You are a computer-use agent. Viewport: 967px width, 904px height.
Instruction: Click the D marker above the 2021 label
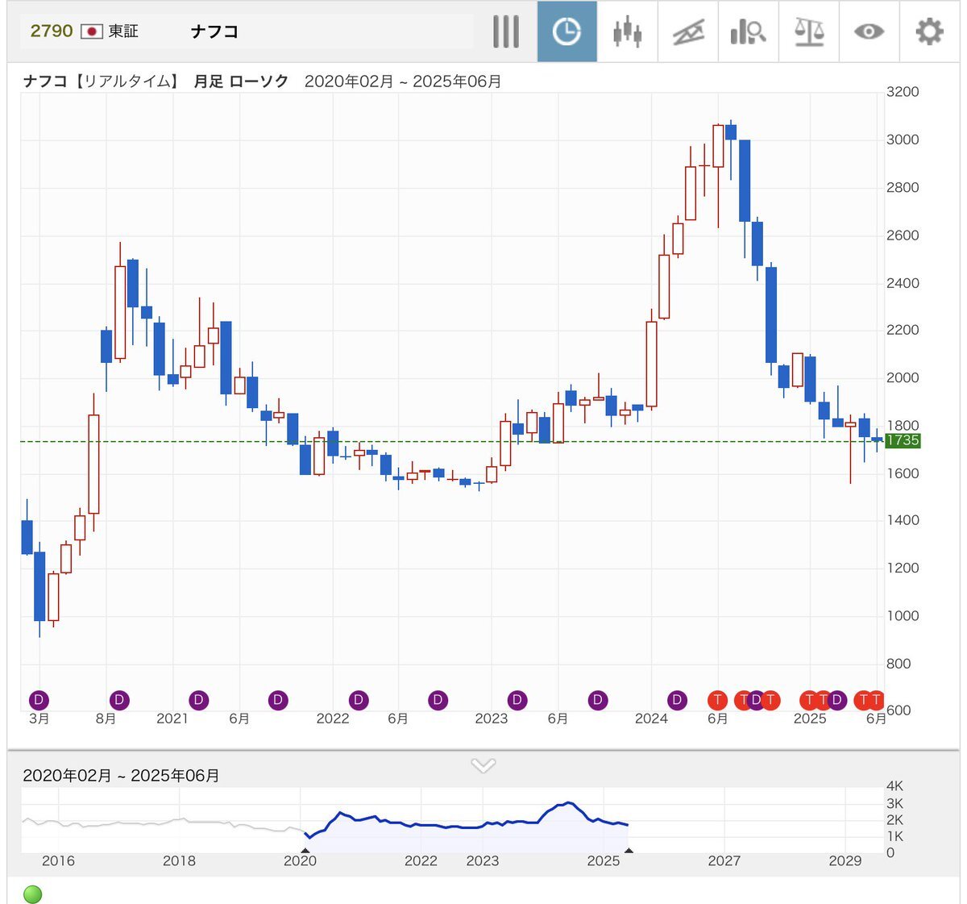point(199,700)
